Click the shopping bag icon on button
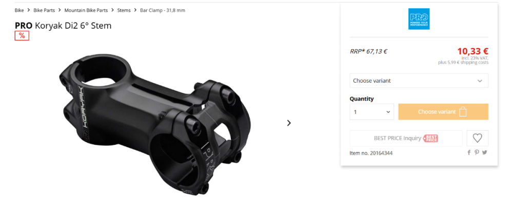Screen dimensions: 513x212 coord(463,112)
